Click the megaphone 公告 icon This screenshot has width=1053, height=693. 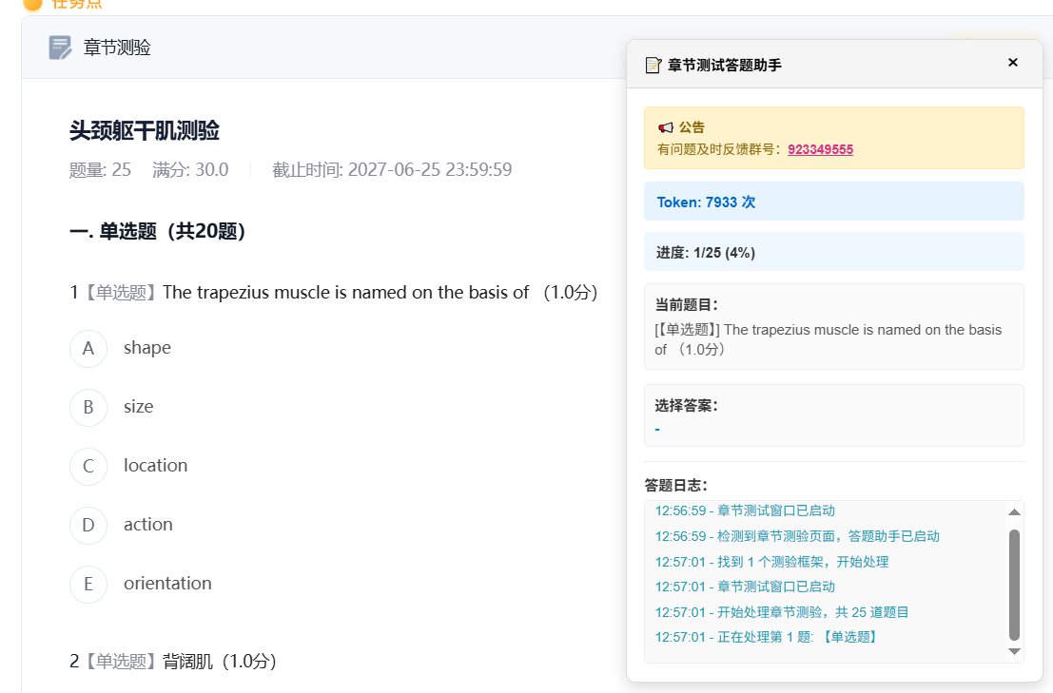(x=666, y=127)
